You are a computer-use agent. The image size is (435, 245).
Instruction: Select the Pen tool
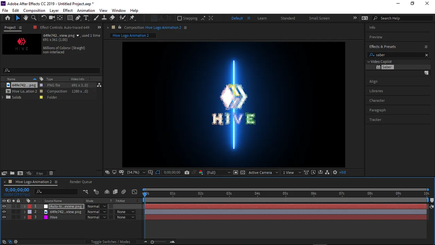78,18
